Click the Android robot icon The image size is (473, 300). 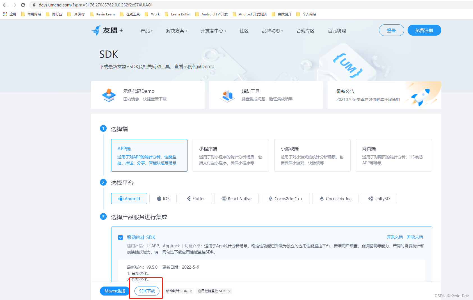tap(121, 199)
